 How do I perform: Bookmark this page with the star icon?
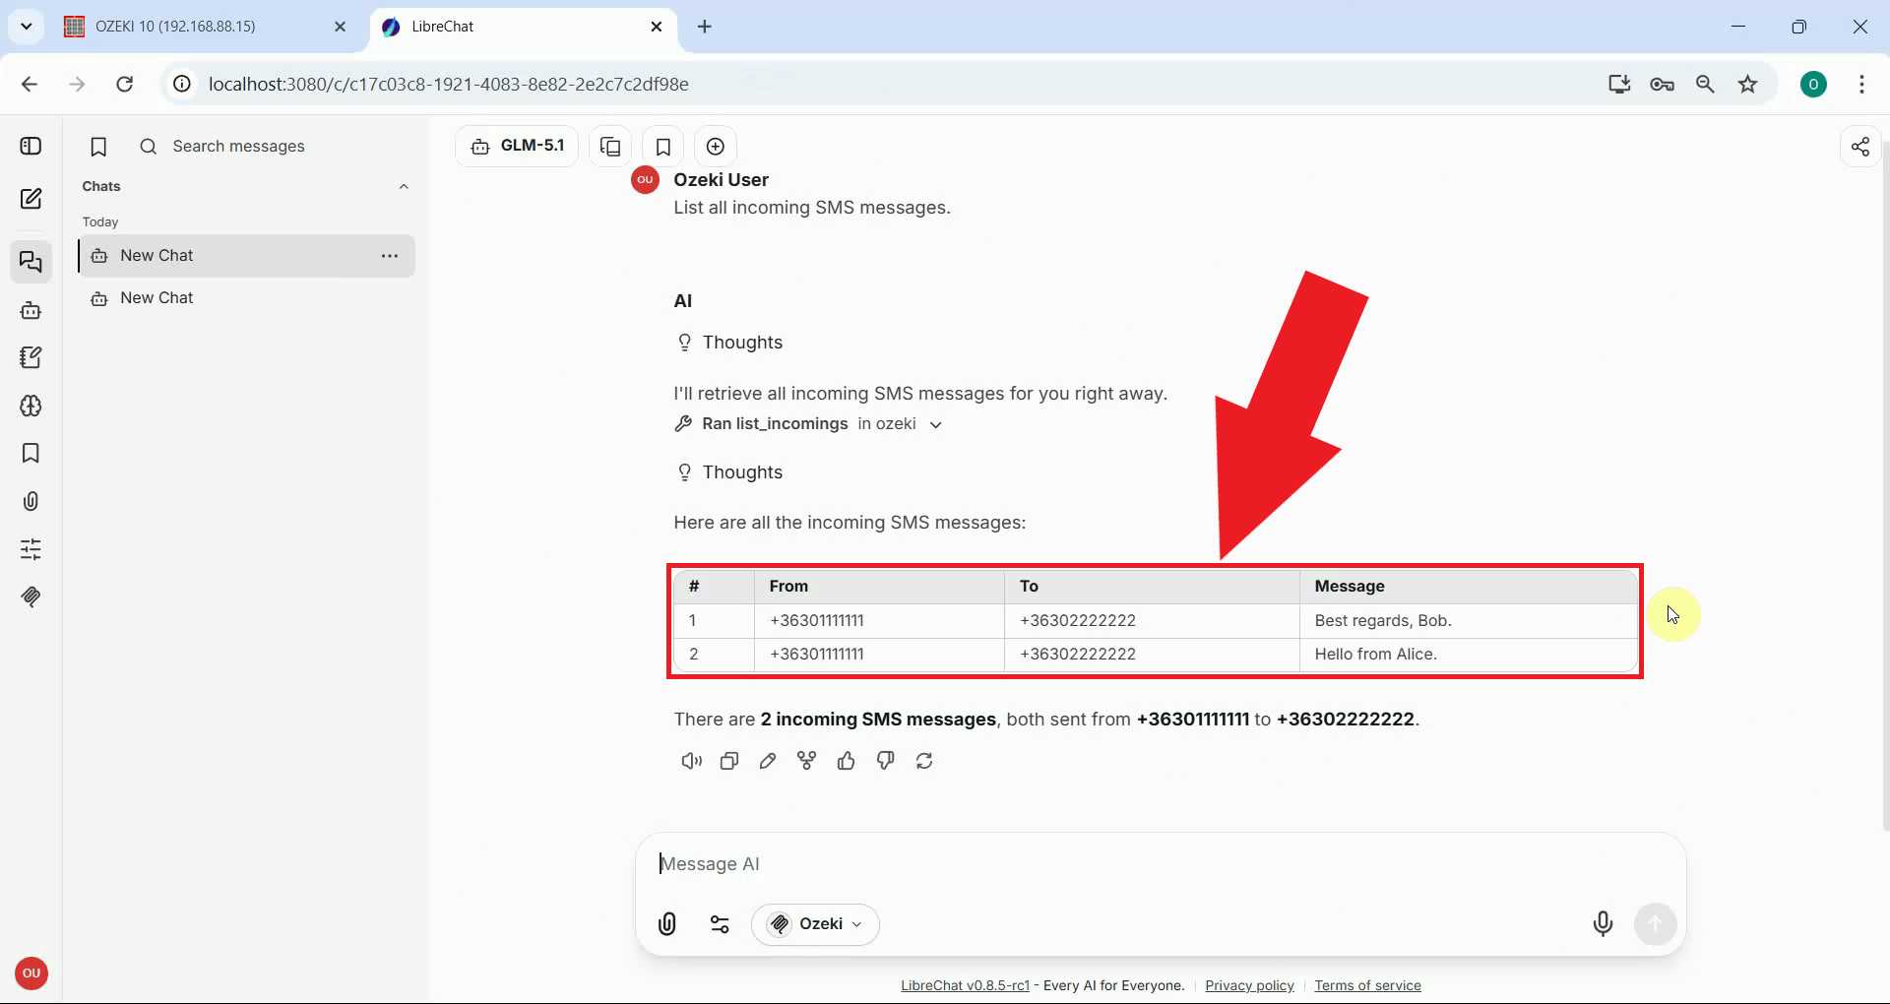point(1748,85)
